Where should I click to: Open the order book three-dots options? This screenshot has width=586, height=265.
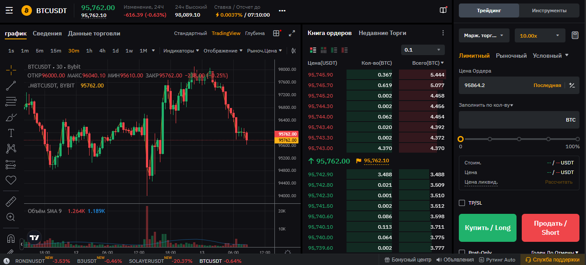[x=443, y=33]
